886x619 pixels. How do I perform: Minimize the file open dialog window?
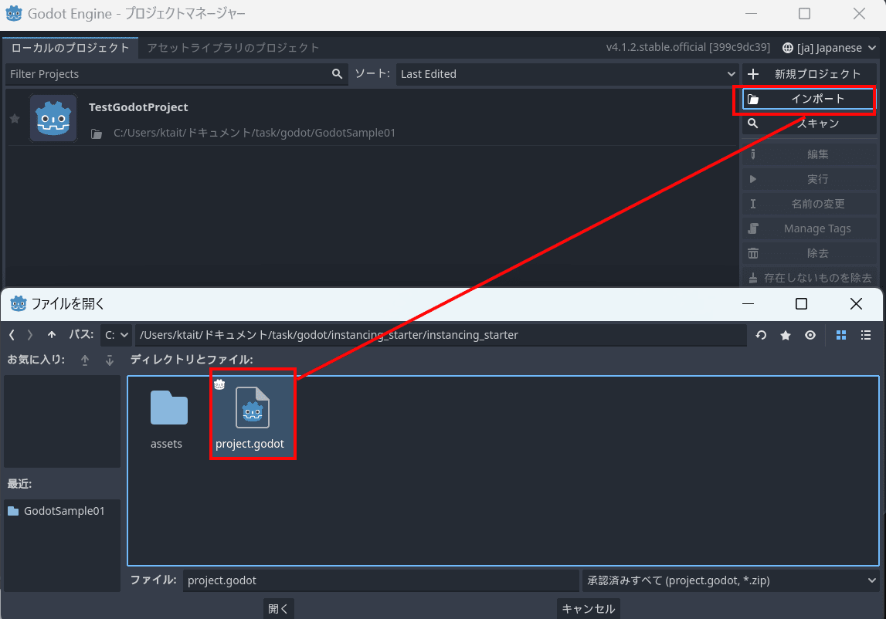(x=749, y=304)
